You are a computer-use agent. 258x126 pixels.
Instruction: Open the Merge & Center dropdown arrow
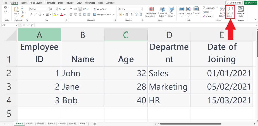114,14
